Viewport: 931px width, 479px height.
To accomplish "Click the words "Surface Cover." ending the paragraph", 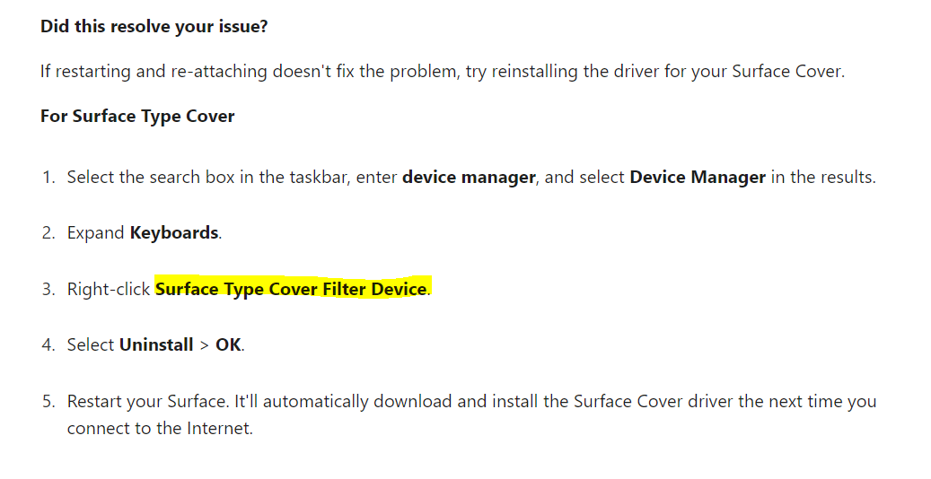I will [x=788, y=72].
